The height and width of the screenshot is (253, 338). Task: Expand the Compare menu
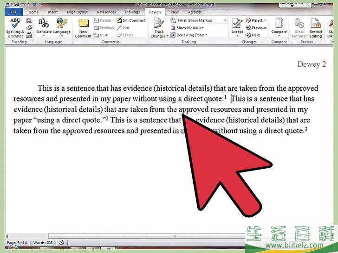[x=279, y=28]
